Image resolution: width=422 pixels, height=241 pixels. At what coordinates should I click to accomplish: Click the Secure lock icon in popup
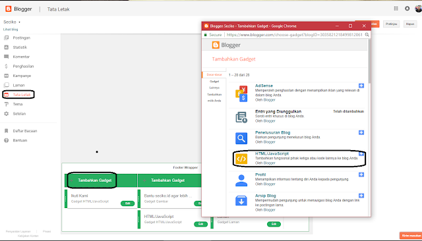point(206,35)
